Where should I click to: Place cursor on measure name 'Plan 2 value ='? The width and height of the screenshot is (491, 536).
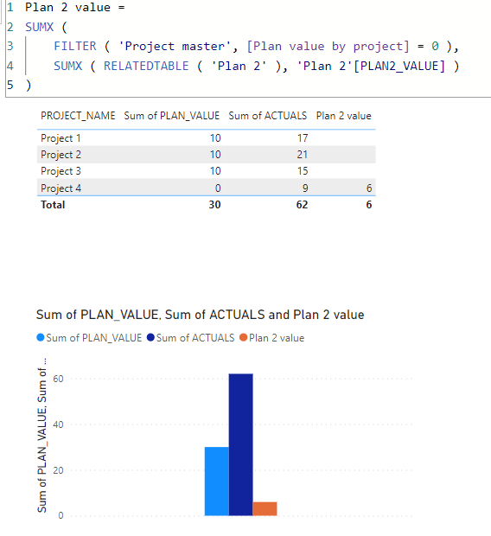coord(75,8)
